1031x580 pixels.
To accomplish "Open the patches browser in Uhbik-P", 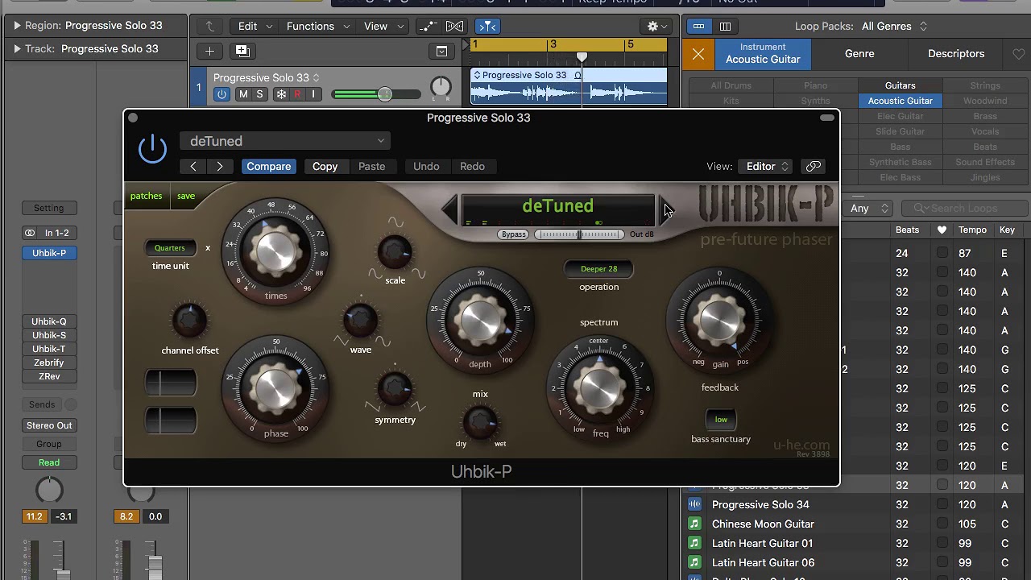I will (146, 196).
